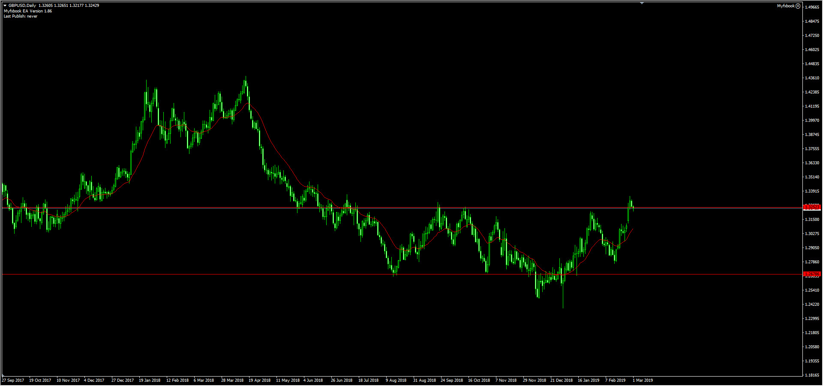The height and width of the screenshot is (386, 823).
Task: Click the '21 Dec 2018' date on time axis
Action: click(x=562, y=380)
